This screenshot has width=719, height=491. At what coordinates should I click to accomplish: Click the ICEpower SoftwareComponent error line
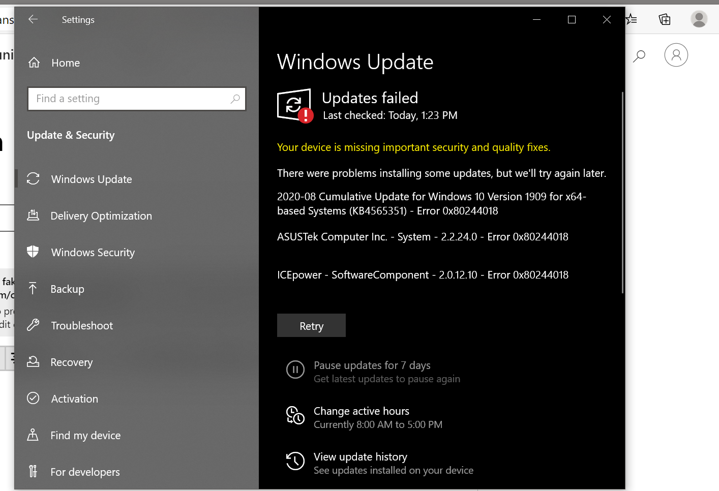point(423,274)
